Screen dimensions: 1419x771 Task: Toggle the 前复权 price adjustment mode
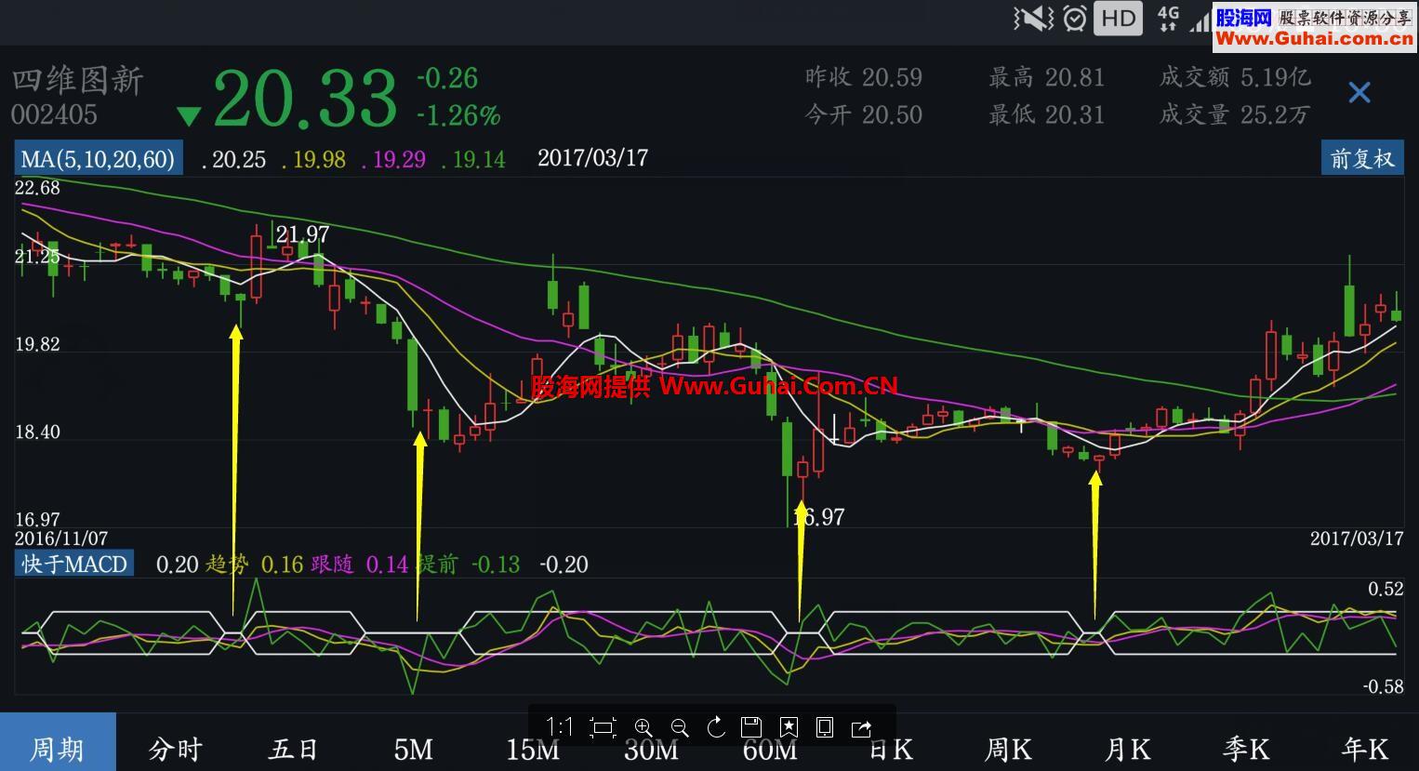(x=1362, y=158)
